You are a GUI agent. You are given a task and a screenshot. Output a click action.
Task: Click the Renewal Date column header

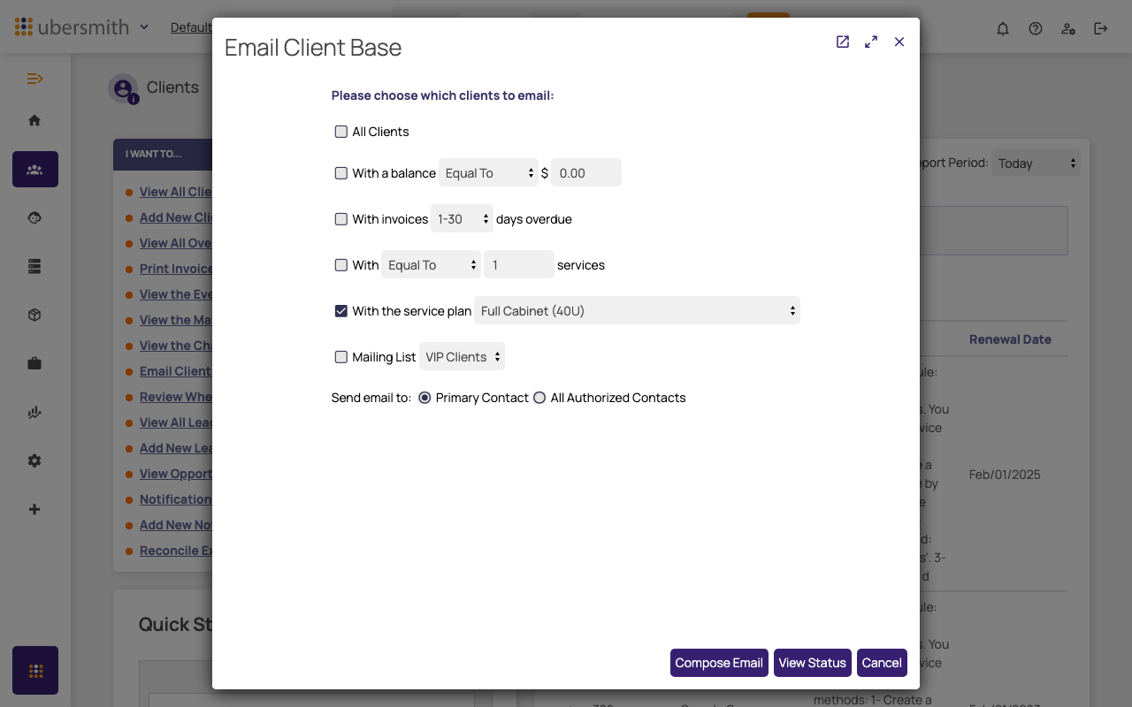[1010, 339]
